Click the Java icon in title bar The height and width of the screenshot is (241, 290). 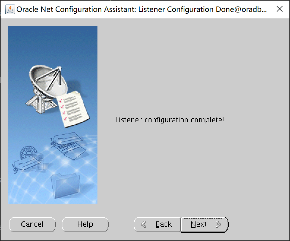10,9
